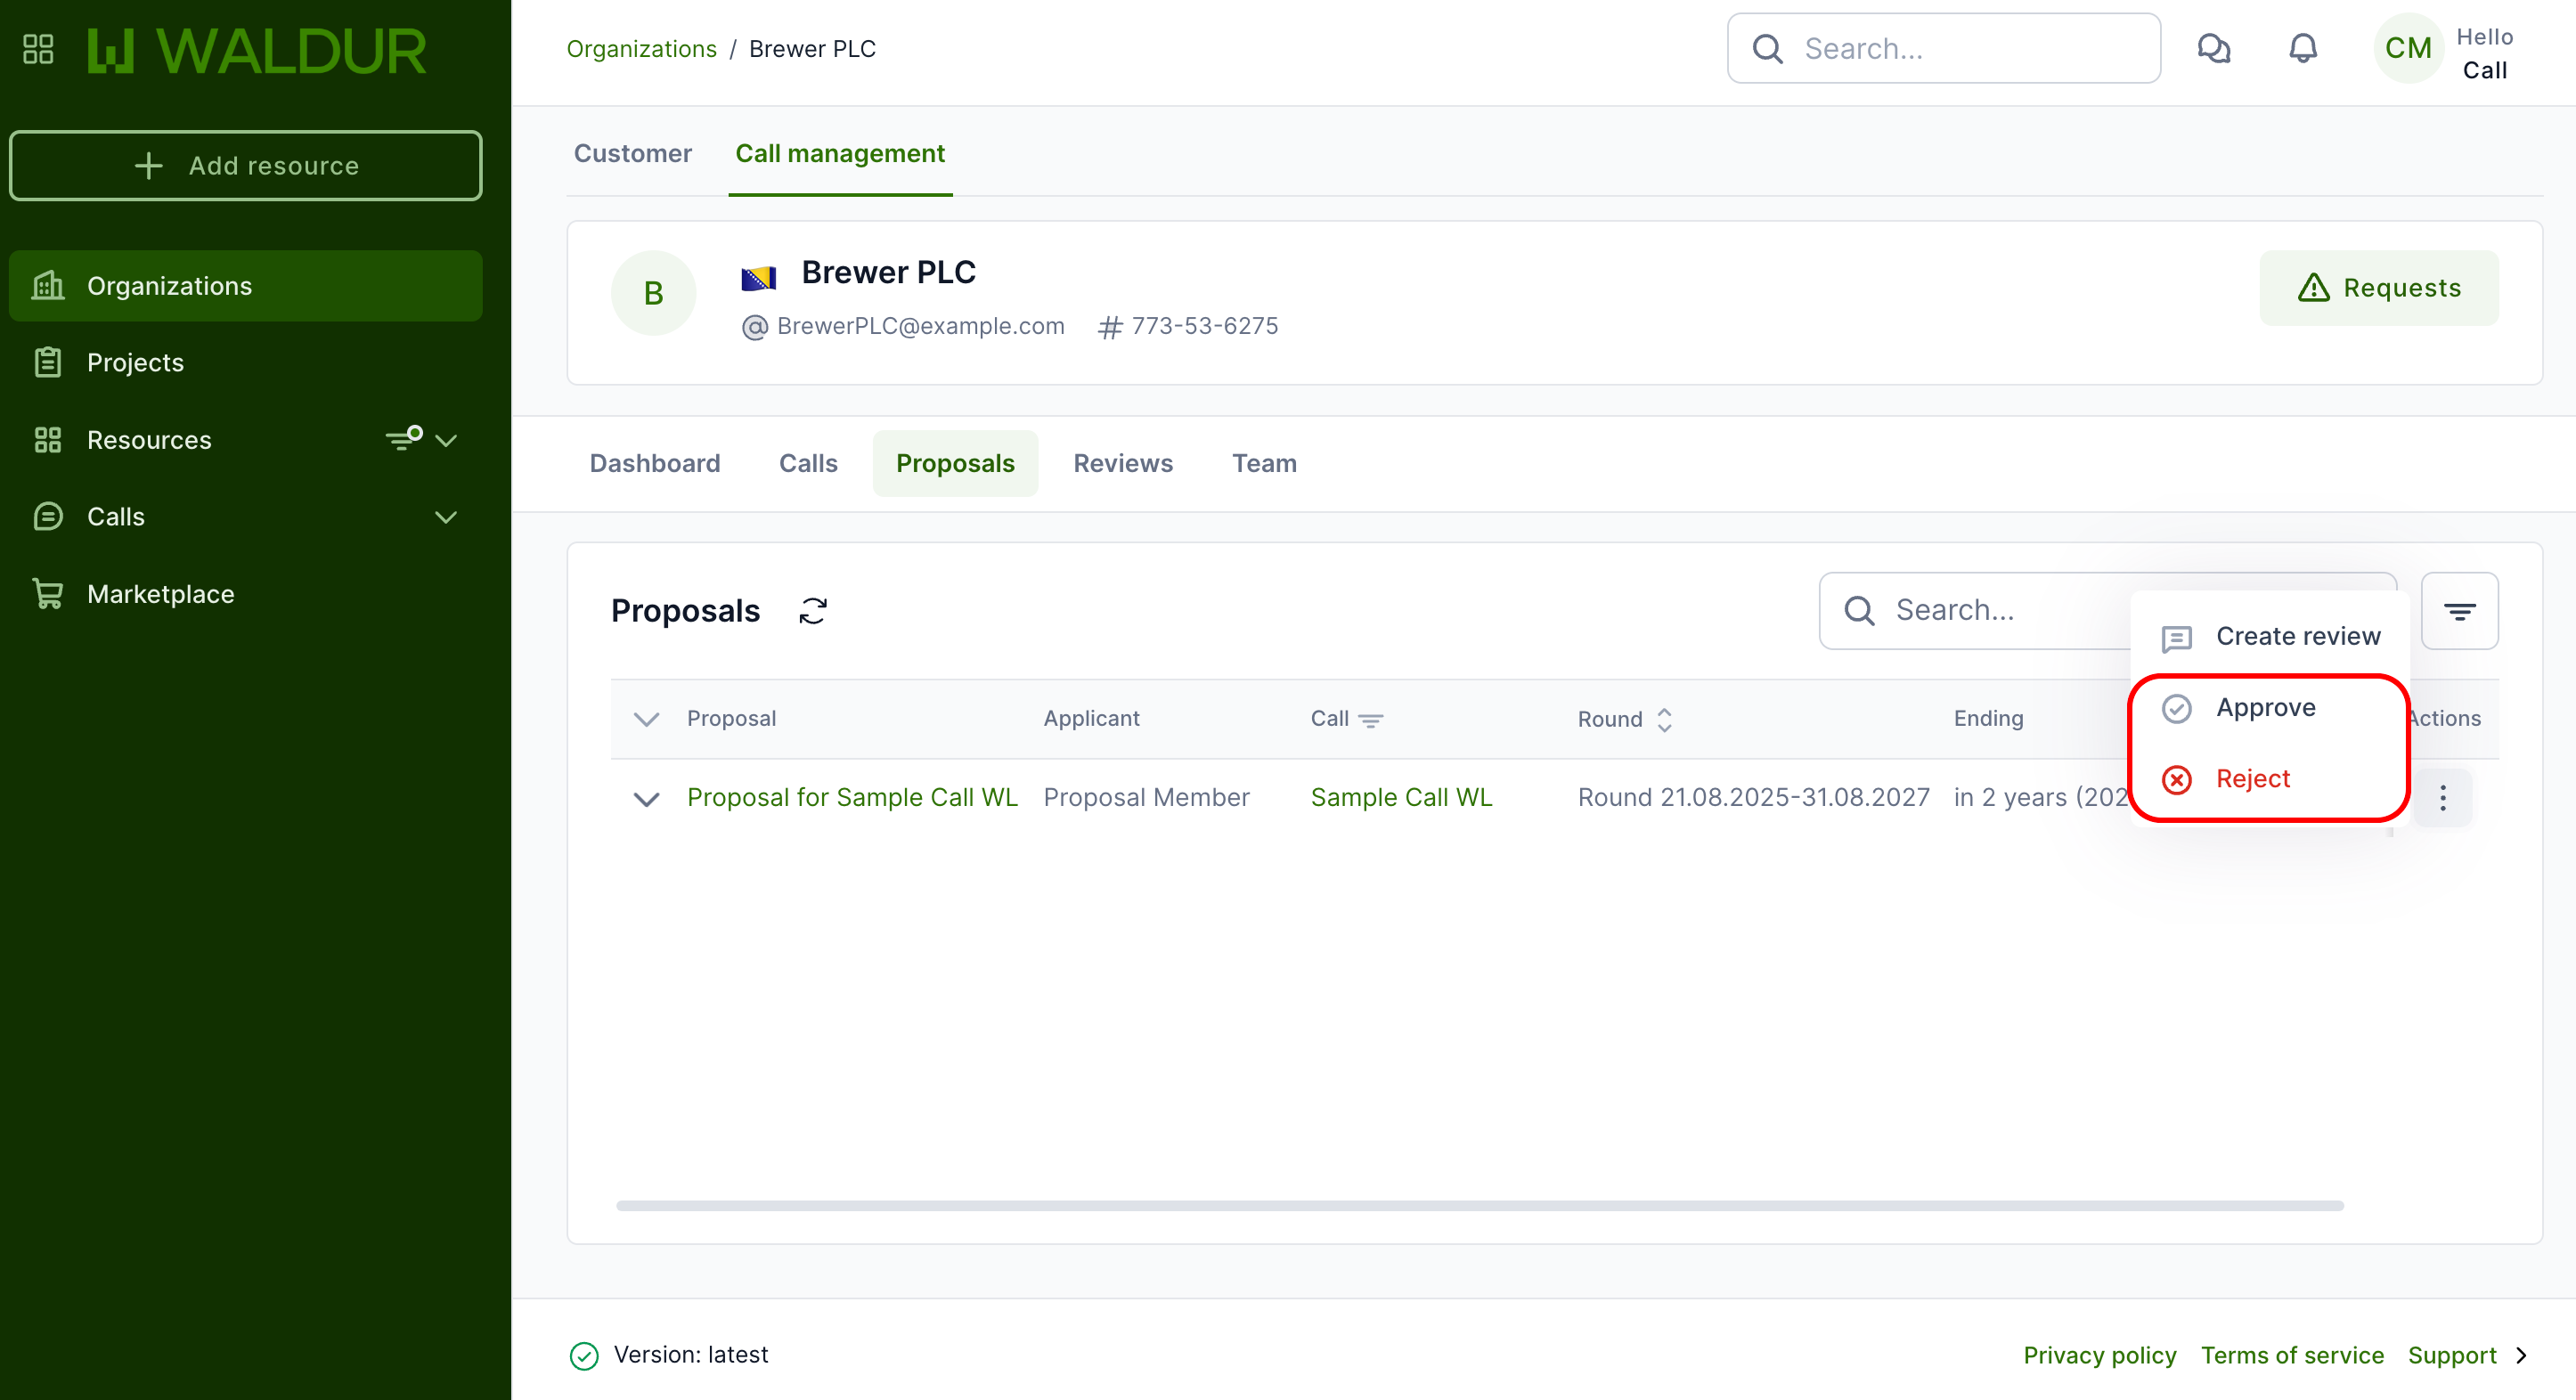Expand the Proposal for Sample Call WL row

click(647, 798)
